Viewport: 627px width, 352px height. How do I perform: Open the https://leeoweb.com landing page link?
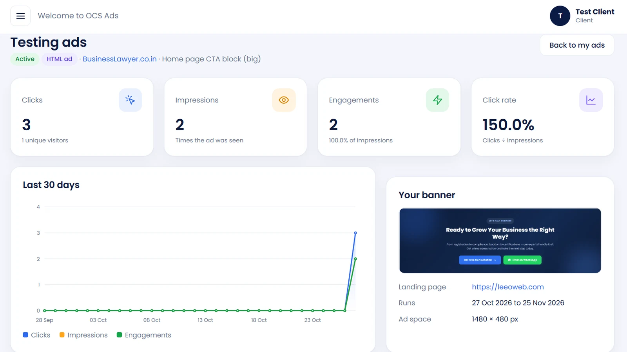point(508,287)
